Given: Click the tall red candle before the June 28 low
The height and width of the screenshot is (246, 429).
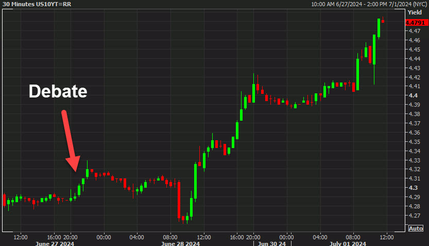Looking at the screenshot, I should (179, 200).
